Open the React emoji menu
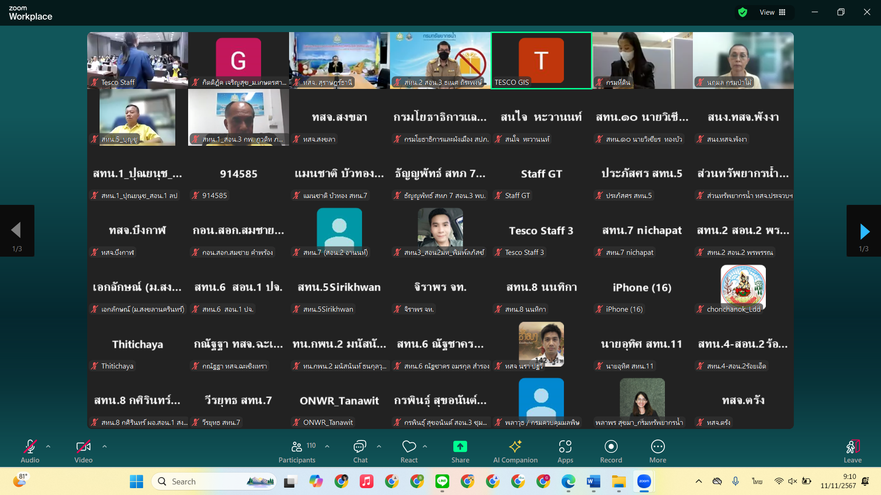 point(409,451)
